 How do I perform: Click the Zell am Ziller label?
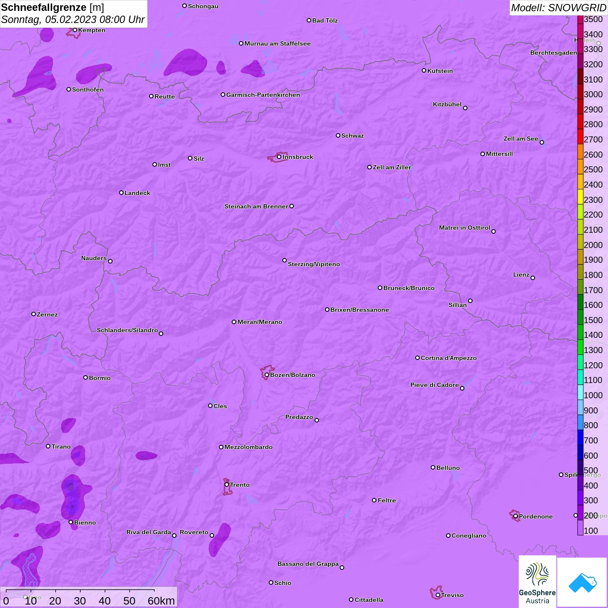392,167
